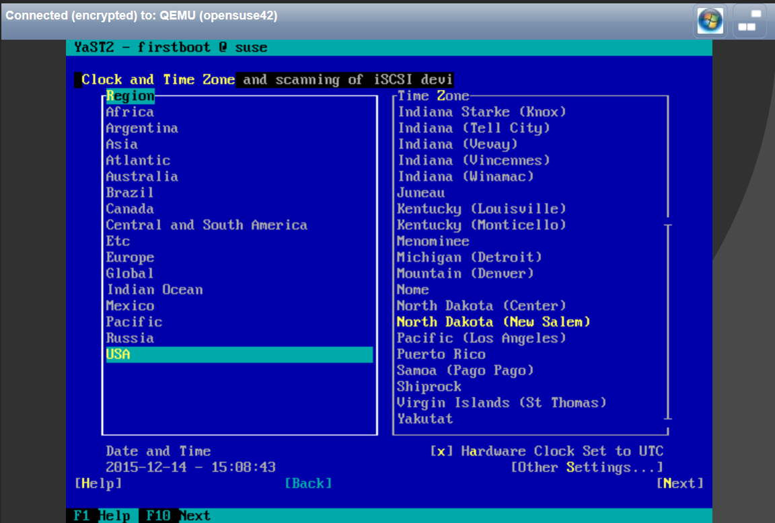Click the YaST2 firstboot title bar
This screenshot has width=775, height=523.
click(389, 48)
